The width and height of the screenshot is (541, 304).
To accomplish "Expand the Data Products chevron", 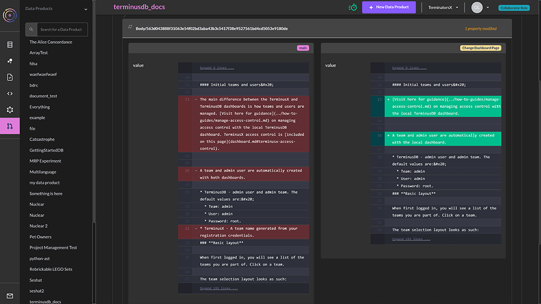I will [x=85, y=9].
